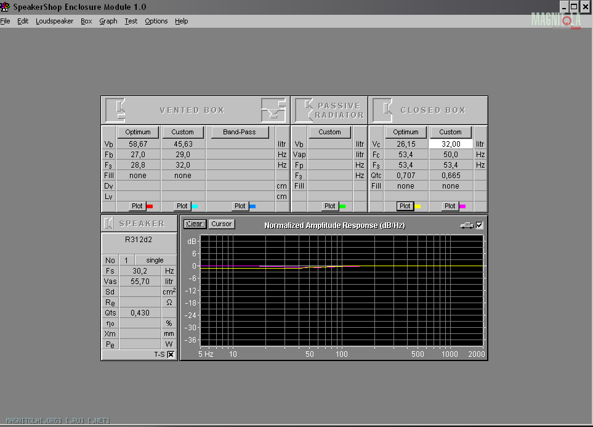Image resolution: width=593 pixels, height=427 pixels.
Task: Plot the vented optimum curve (red Plot)
Action: [x=137, y=206]
